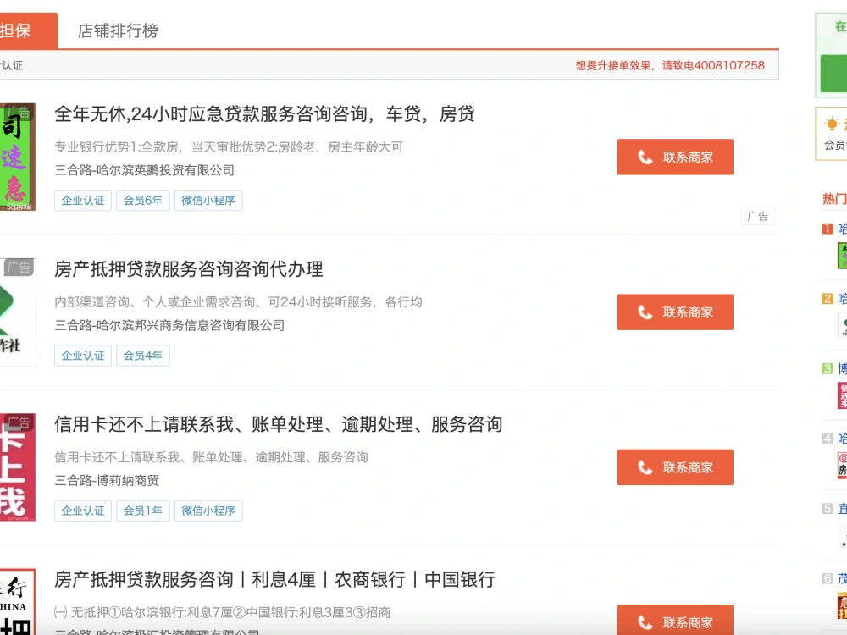Click 微信小程序 tag on 英鹏投资 listing
The width and height of the screenshot is (847, 635).
[x=208, y=201]
